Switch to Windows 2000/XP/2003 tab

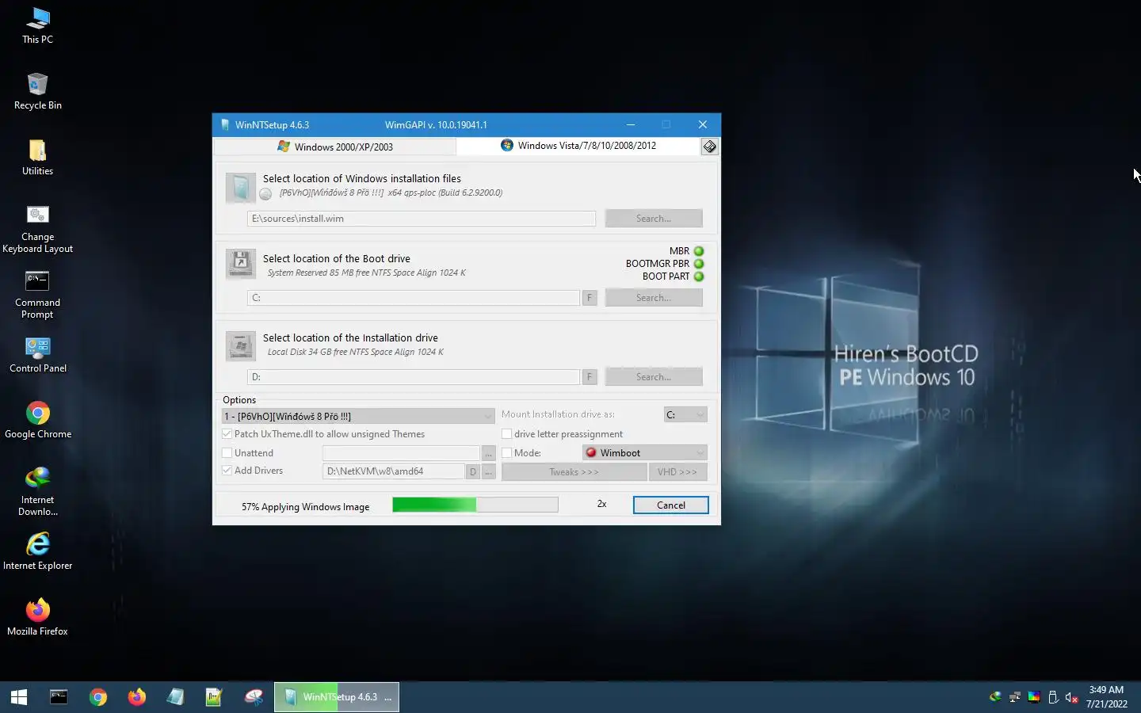click(335, 147)
